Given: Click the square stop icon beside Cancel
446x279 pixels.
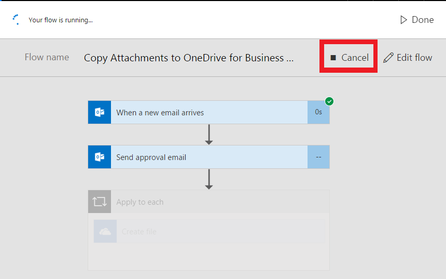Looking at the screenshot, I should 333,58.
